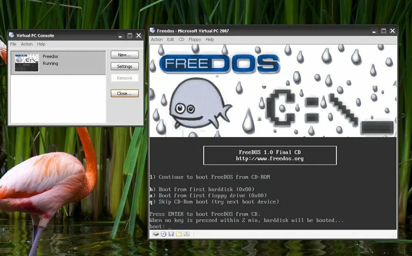Click the network adapter status icon
This screenshot has height=256, width=412.
click(187, 234)
